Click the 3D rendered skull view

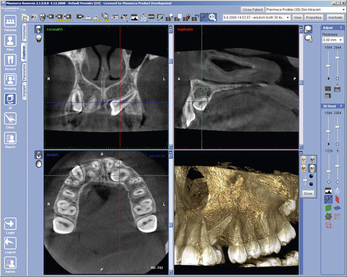tap(237, 213)
